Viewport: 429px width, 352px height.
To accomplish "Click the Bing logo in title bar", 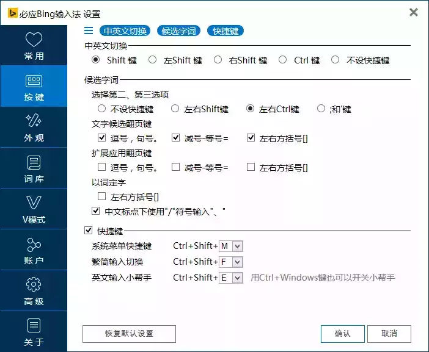I will click(x=13, y=13).
